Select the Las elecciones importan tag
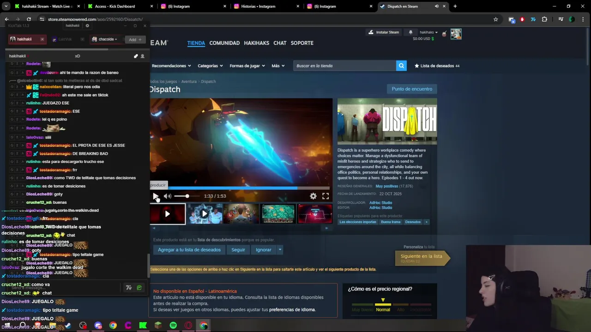The image size is (591, 332). [358, 222]
